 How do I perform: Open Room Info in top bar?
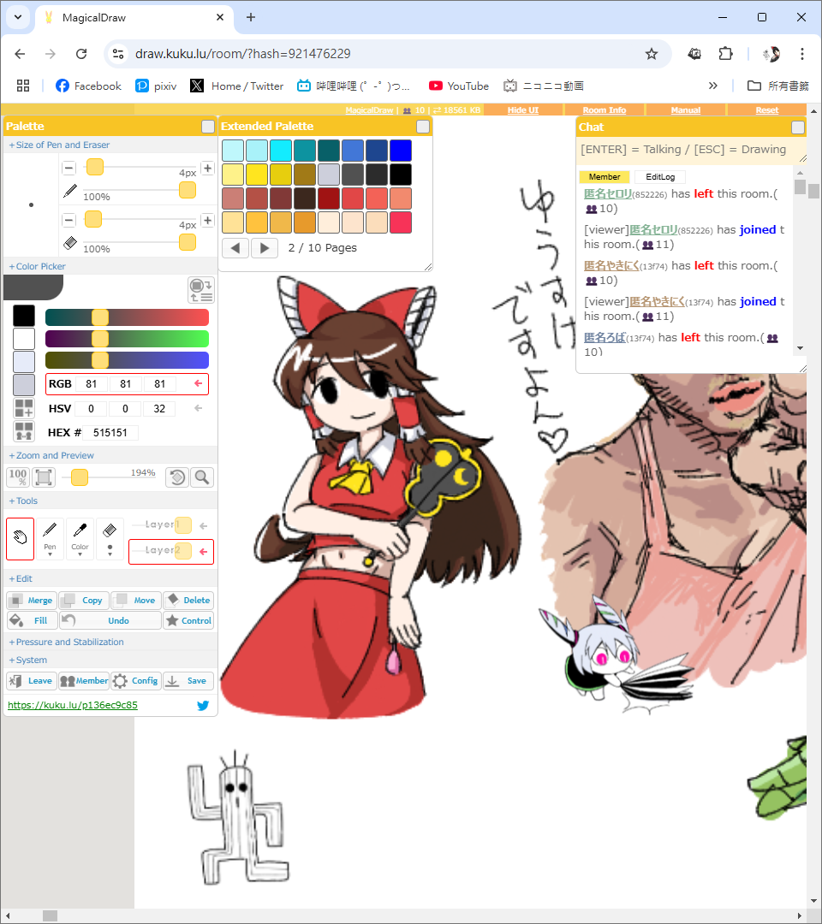[x=605, y=110]
